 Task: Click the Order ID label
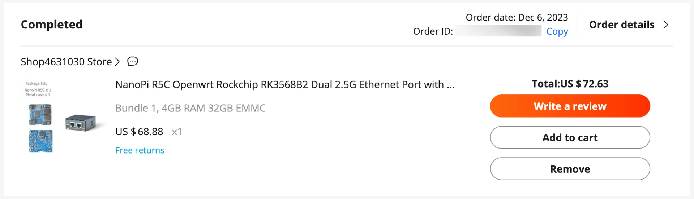[x=433, y=32]
